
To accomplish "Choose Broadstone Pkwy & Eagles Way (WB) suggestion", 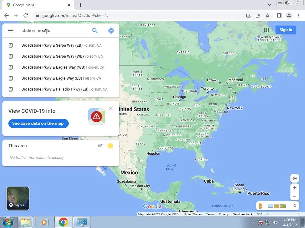I will coord(61,67).
